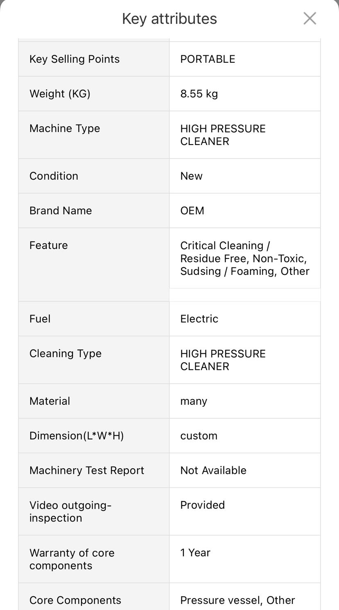
Task: Click the Condition value New
Action: tap(191, 176)
